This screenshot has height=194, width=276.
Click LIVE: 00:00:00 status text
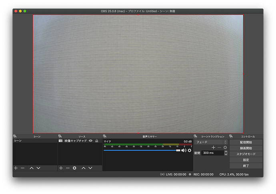[x=176, y=174]
